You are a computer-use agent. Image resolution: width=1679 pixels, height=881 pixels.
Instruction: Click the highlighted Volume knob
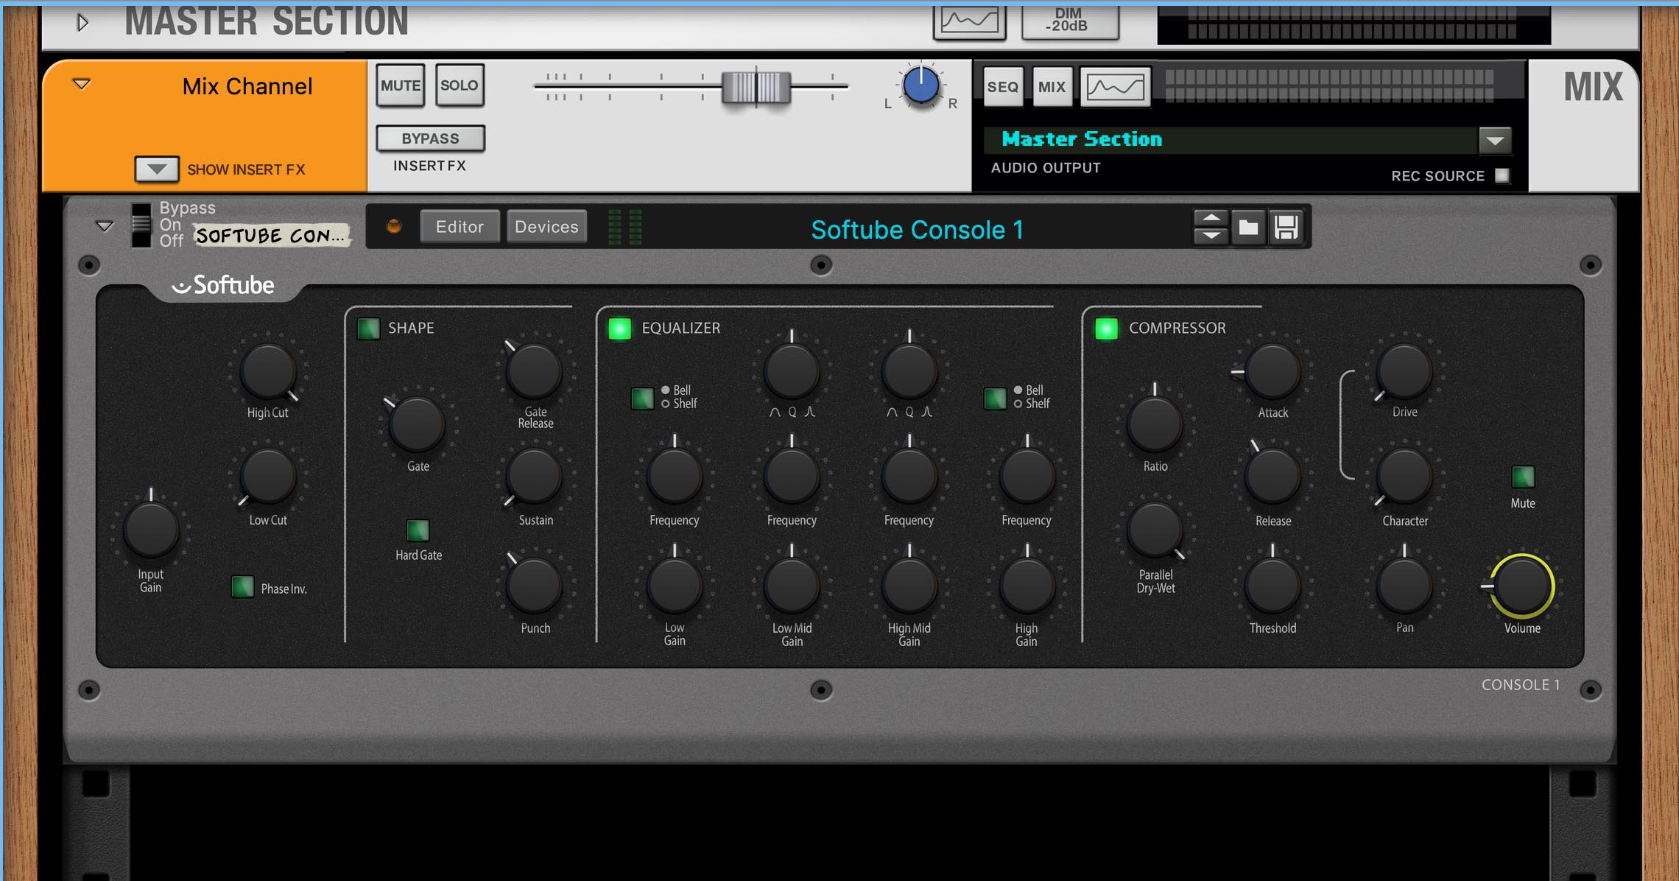pos(1522,586)
